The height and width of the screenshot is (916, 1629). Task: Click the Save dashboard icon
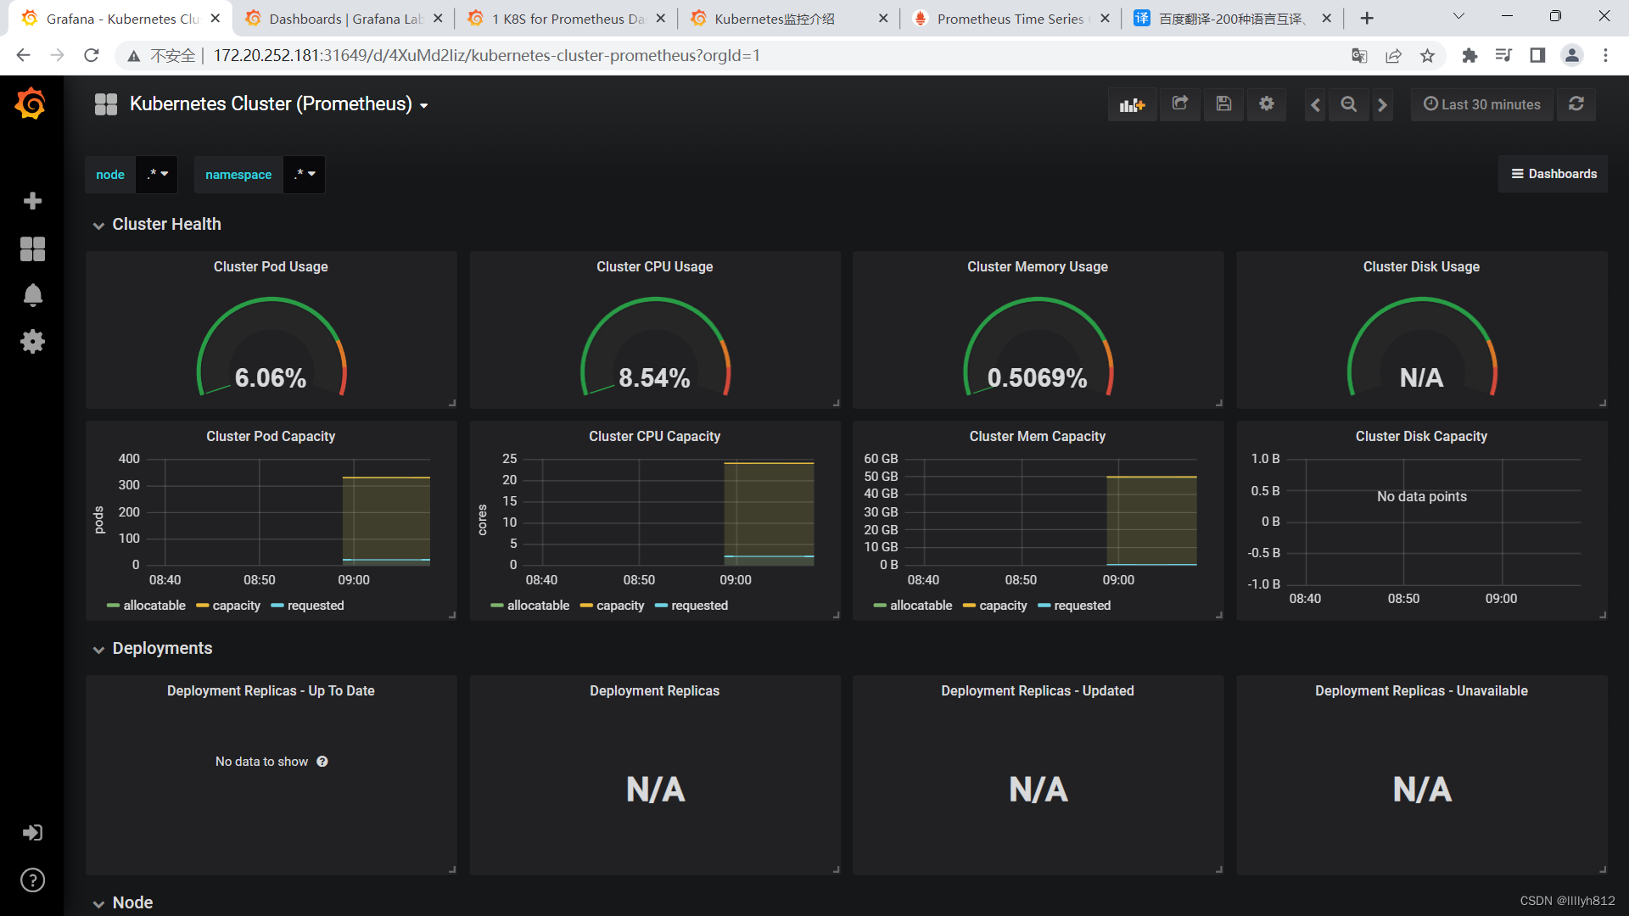[x=1223, y=104]
